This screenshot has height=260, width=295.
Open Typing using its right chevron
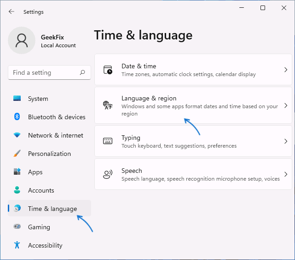(x=286, y=141)
